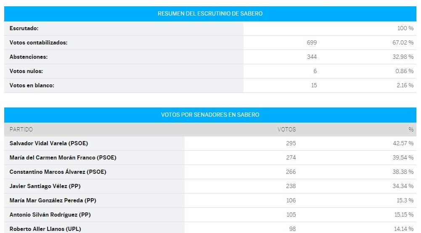The width and height of the screenshot is (421, 233).
Task: Select the 42,57 % percentage value
Action: (403, 144)
